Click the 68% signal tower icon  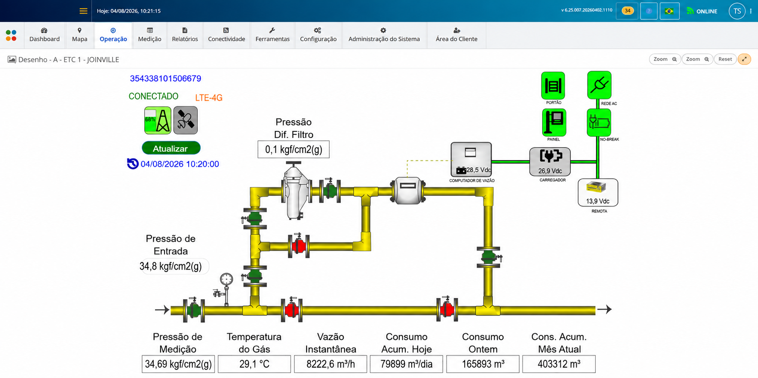click(x=158, y=120)
